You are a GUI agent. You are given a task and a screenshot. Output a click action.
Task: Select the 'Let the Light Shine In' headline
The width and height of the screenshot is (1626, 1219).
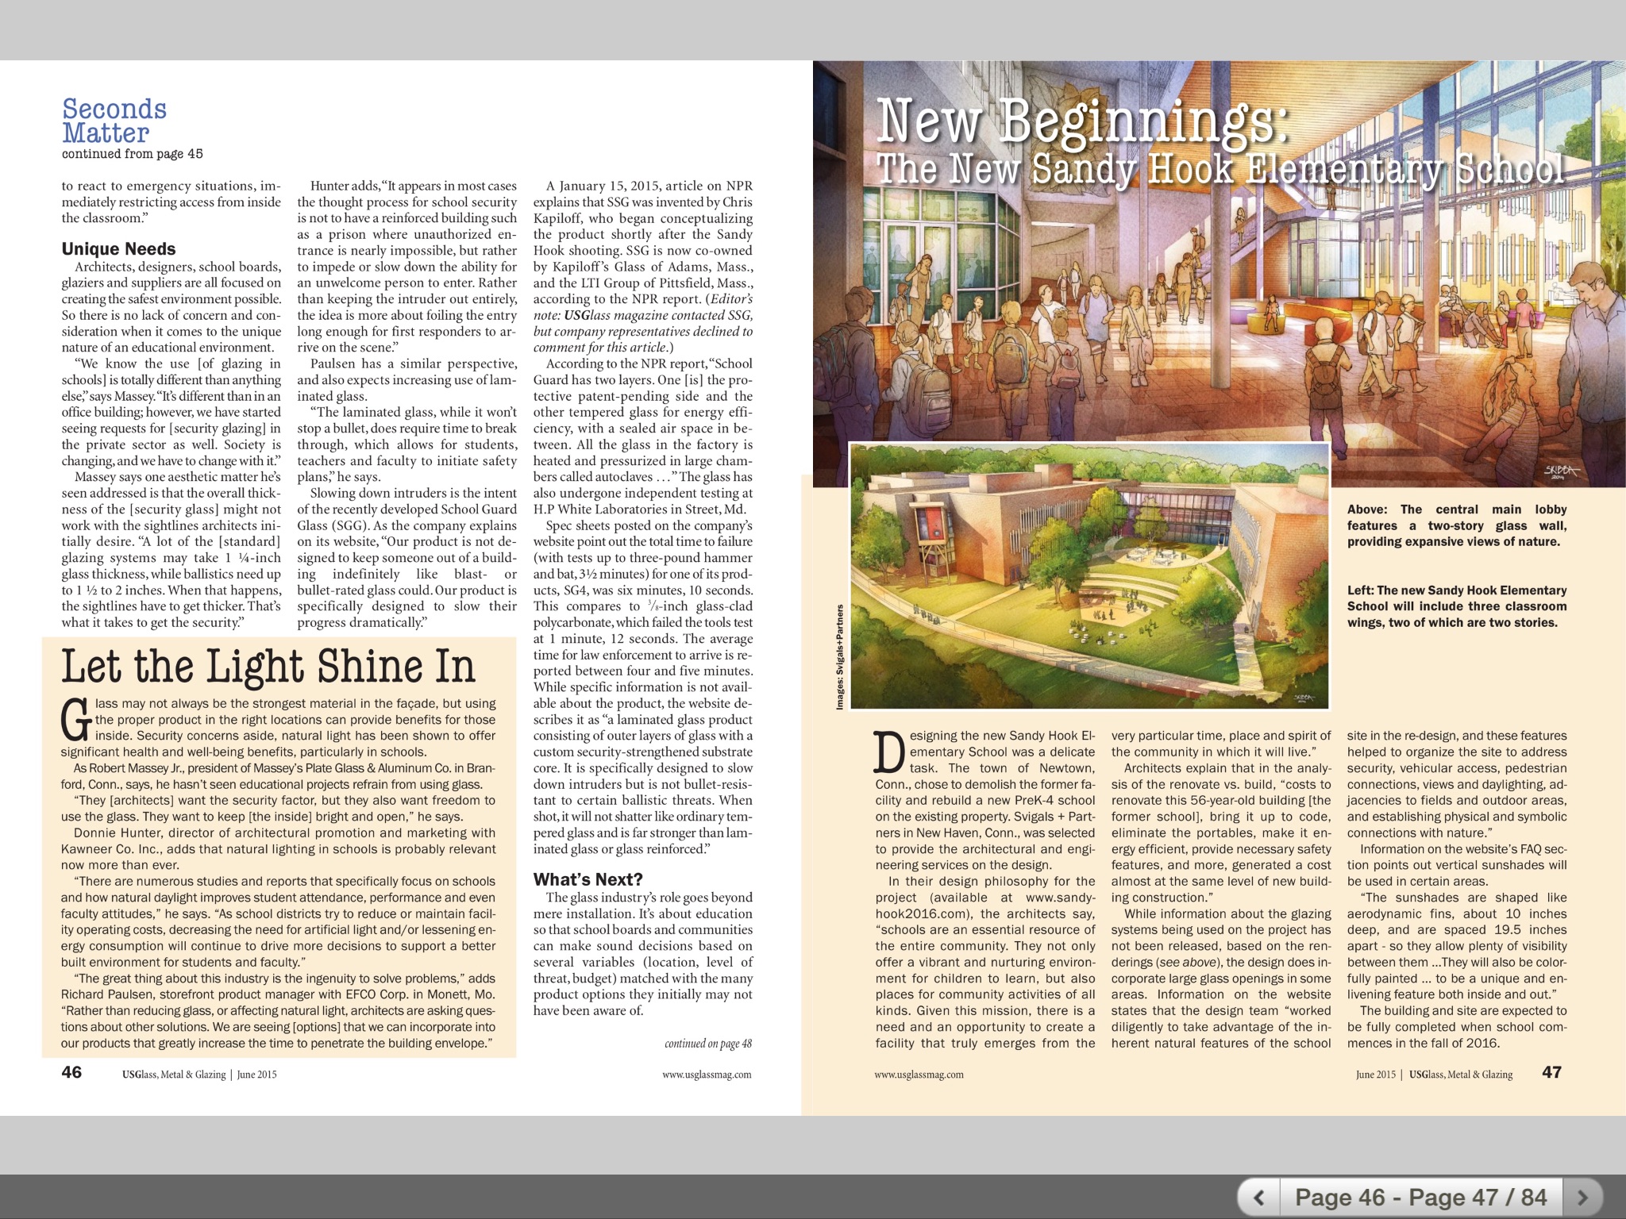click(268, 667)
